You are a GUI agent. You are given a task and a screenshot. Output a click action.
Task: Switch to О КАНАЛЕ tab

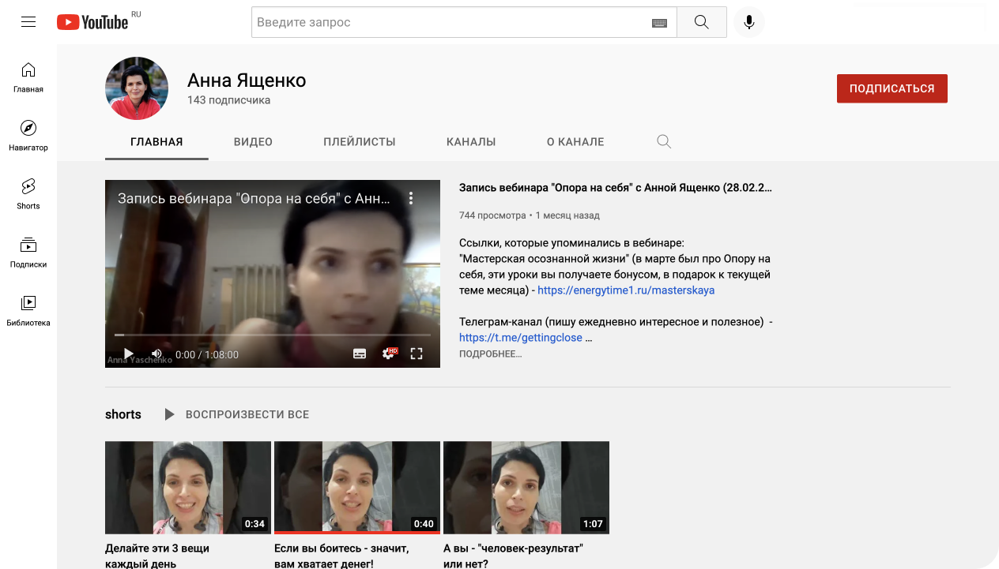click(575, 142)
